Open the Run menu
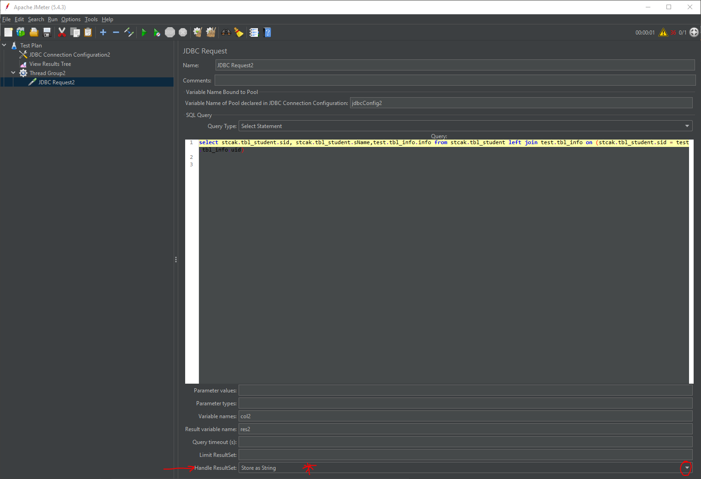701x479 pixels. [x=53, y=19]
